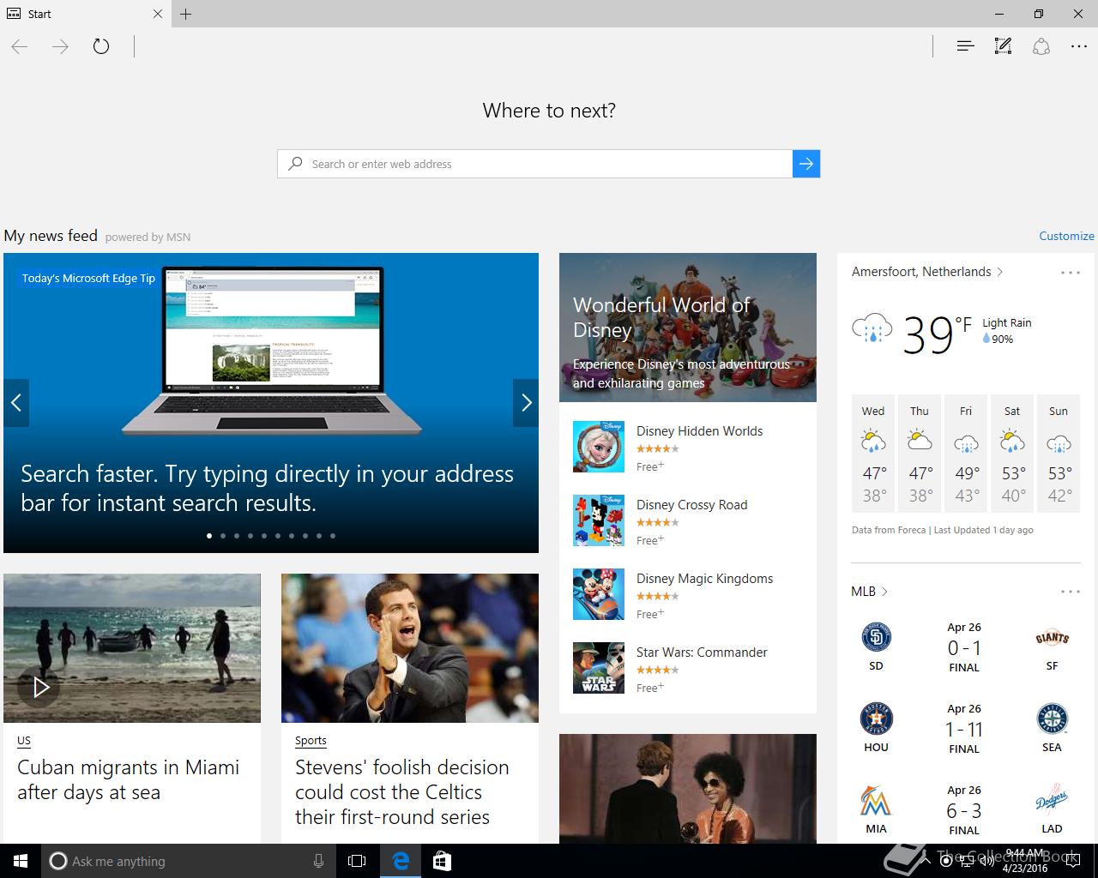This screenshot has width=1098, height=878.
Task: Play the Cuban migrants video
Action: 39,687
